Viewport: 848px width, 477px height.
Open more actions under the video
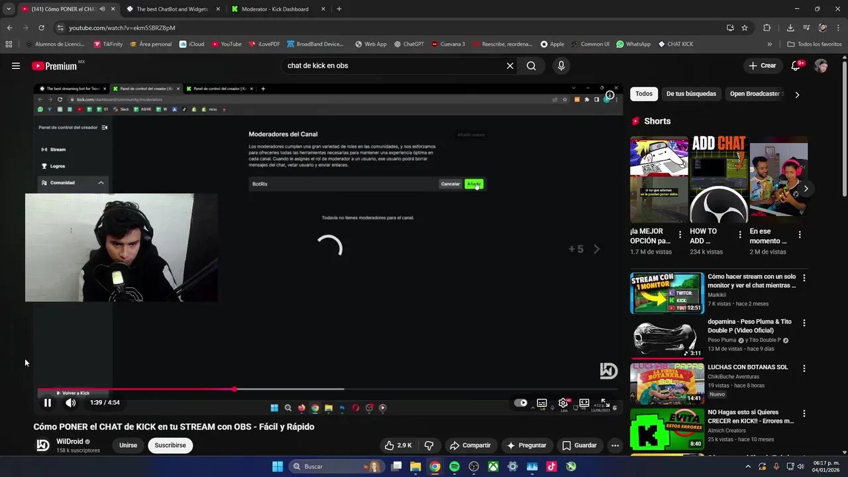pyautogui.click(x=615, y=445)
